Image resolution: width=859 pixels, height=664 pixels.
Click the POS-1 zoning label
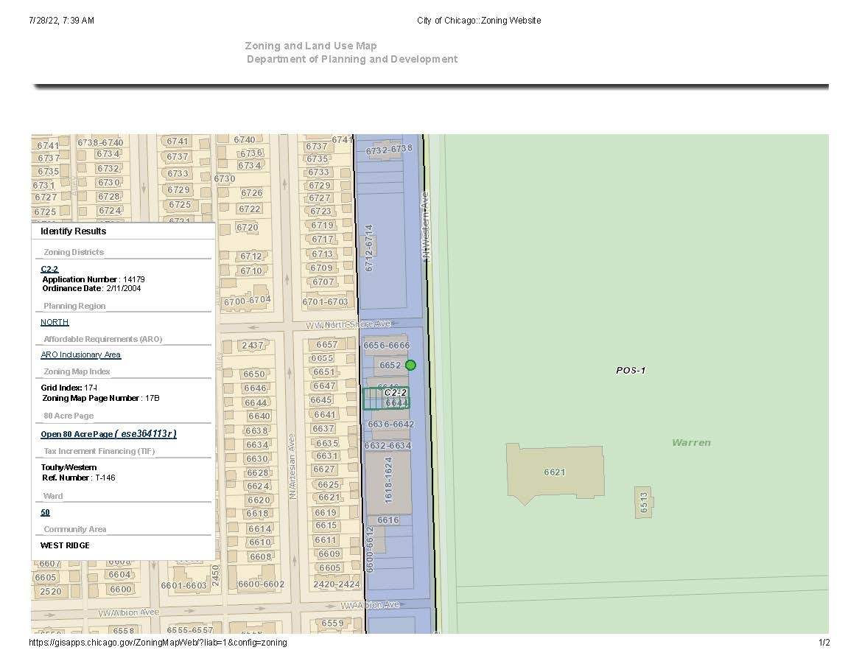coord(631,371)
